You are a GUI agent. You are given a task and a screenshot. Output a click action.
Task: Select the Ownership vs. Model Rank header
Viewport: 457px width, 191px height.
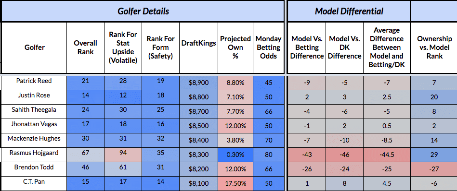point(434,48)
